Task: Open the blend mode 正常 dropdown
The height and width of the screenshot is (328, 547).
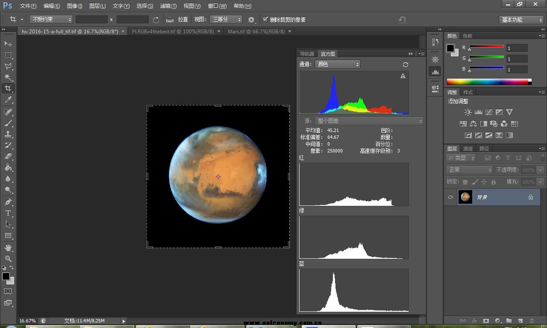Action: point(470,170)
